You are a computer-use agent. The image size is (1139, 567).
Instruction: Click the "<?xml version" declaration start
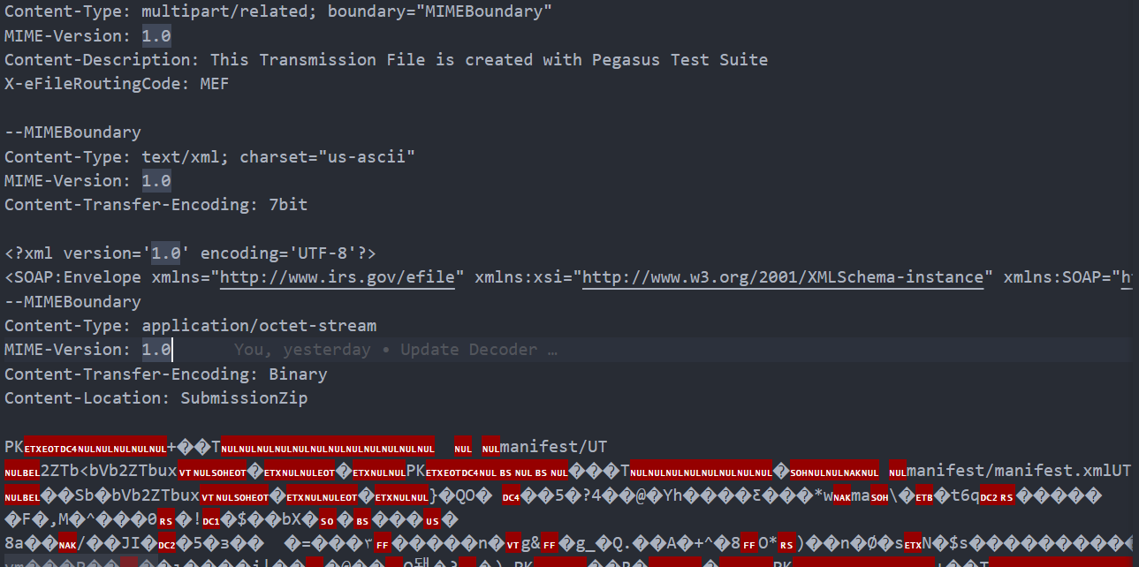coord(72,253)
